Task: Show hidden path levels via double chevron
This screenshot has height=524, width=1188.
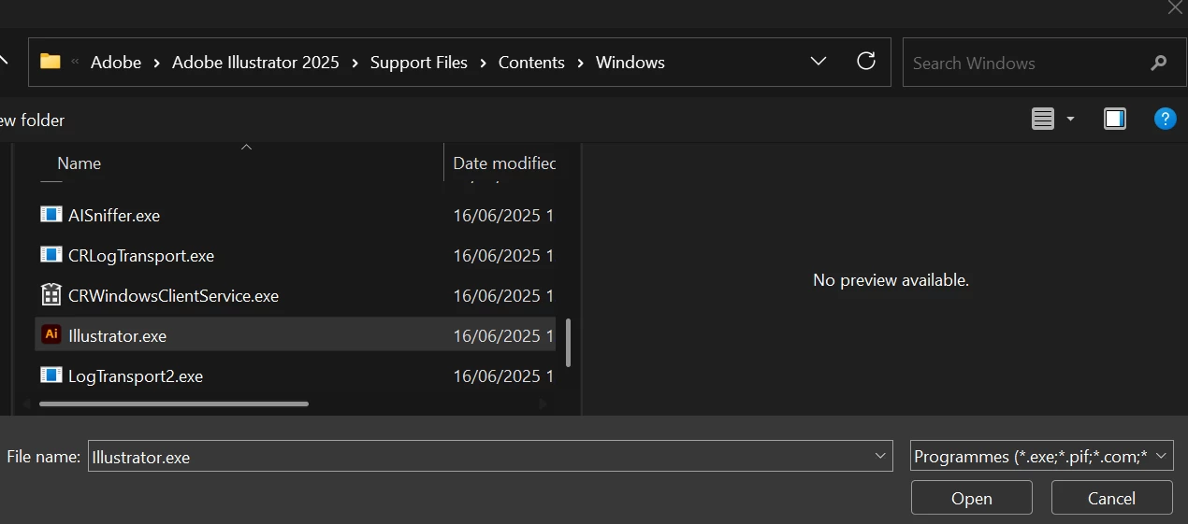Action: point(75,63)
